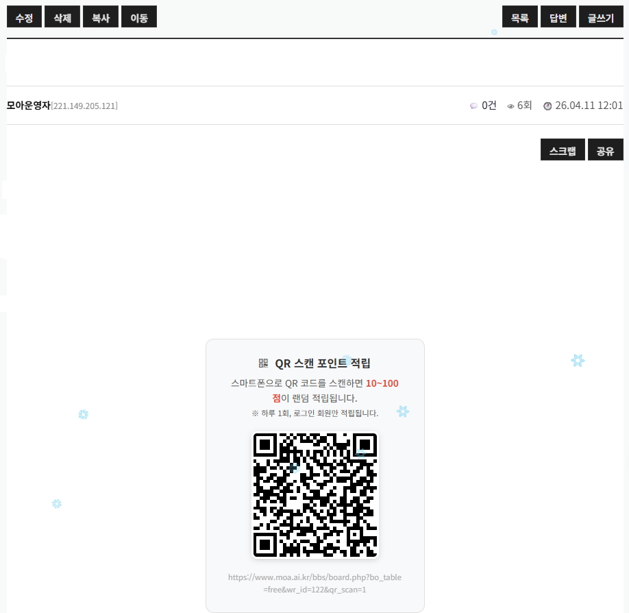629x613 pixels.
Task: Click the moa.ai.kr URL below the QR code
Action: click(x=315, y=583)
